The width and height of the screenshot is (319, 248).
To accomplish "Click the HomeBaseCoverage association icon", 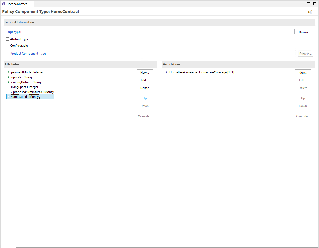I will tap(167, 72).
